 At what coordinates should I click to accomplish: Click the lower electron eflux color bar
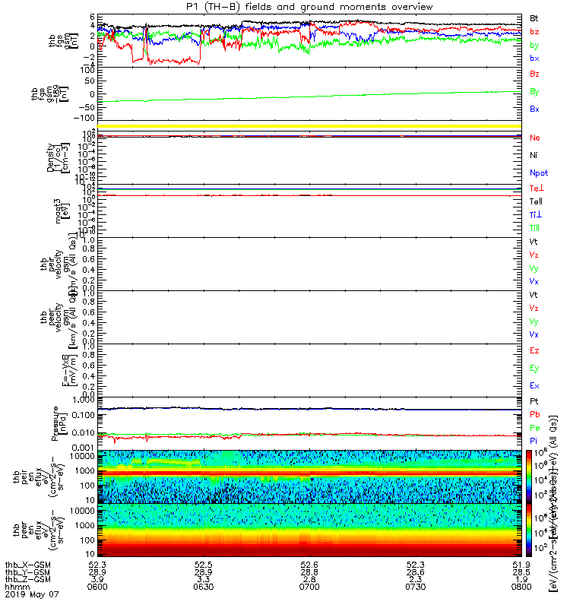(529, 530)
